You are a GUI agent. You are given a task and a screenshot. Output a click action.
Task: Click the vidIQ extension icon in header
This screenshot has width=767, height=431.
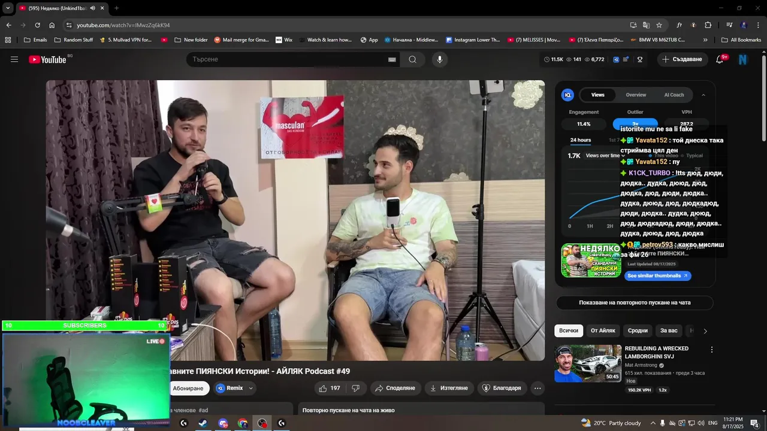[x=616, y=59]
